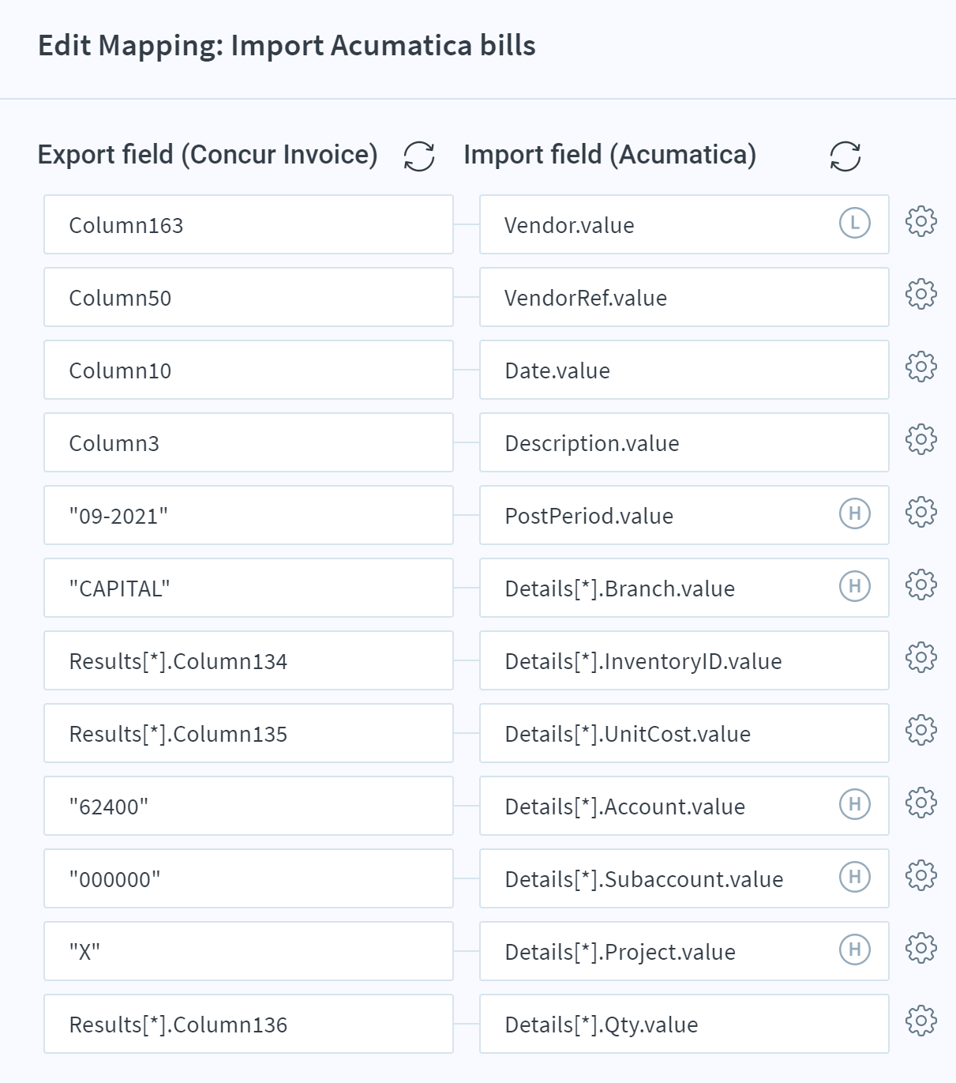Open settings gear for Details[*].Subaccount.value row
Viewport: 956px width, 1083px height.
pos(921,876)
